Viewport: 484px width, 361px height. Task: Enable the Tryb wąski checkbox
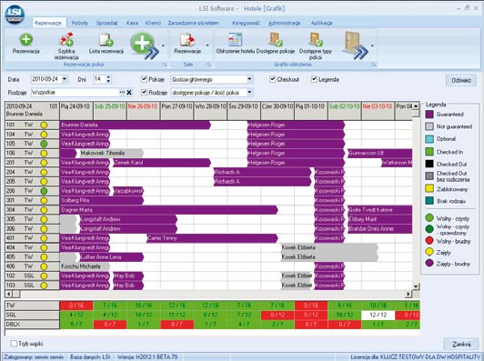(14, 344)
